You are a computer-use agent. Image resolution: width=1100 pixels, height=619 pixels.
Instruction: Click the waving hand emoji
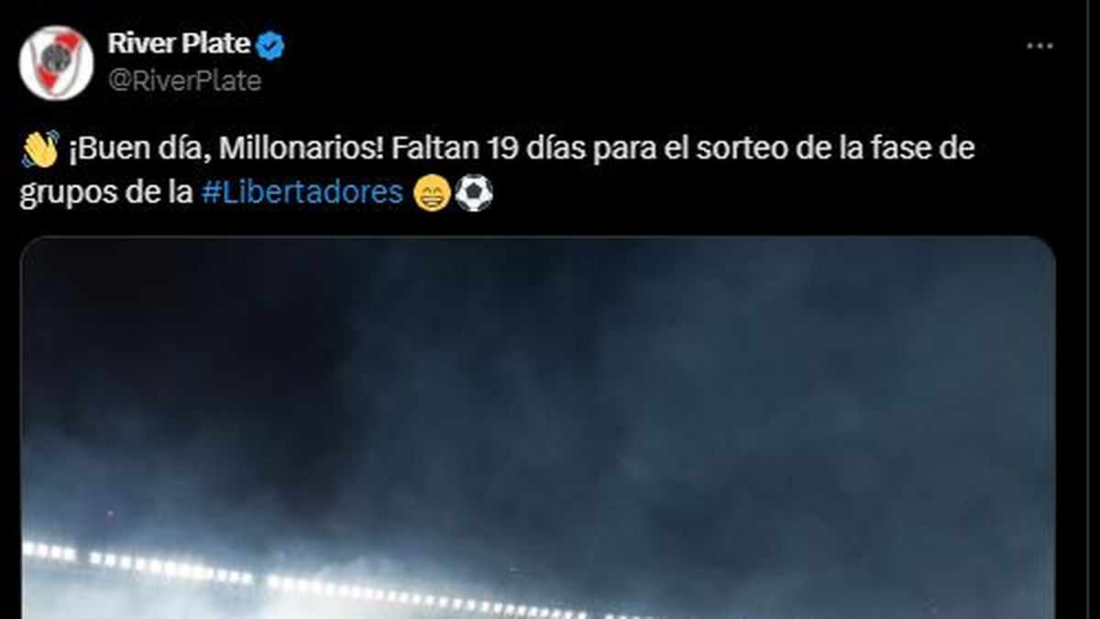[39, 149]
